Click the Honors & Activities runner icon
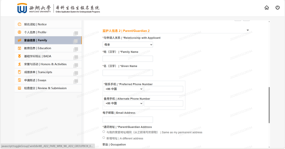The image size is (285, 149). pos(20,64)
